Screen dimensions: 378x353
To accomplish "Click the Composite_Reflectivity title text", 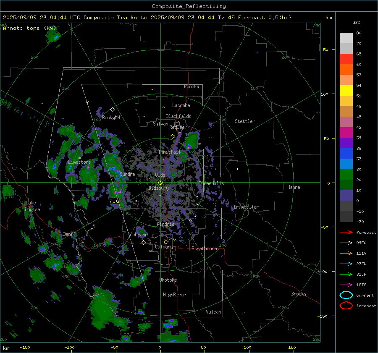I will click(189, 6).
